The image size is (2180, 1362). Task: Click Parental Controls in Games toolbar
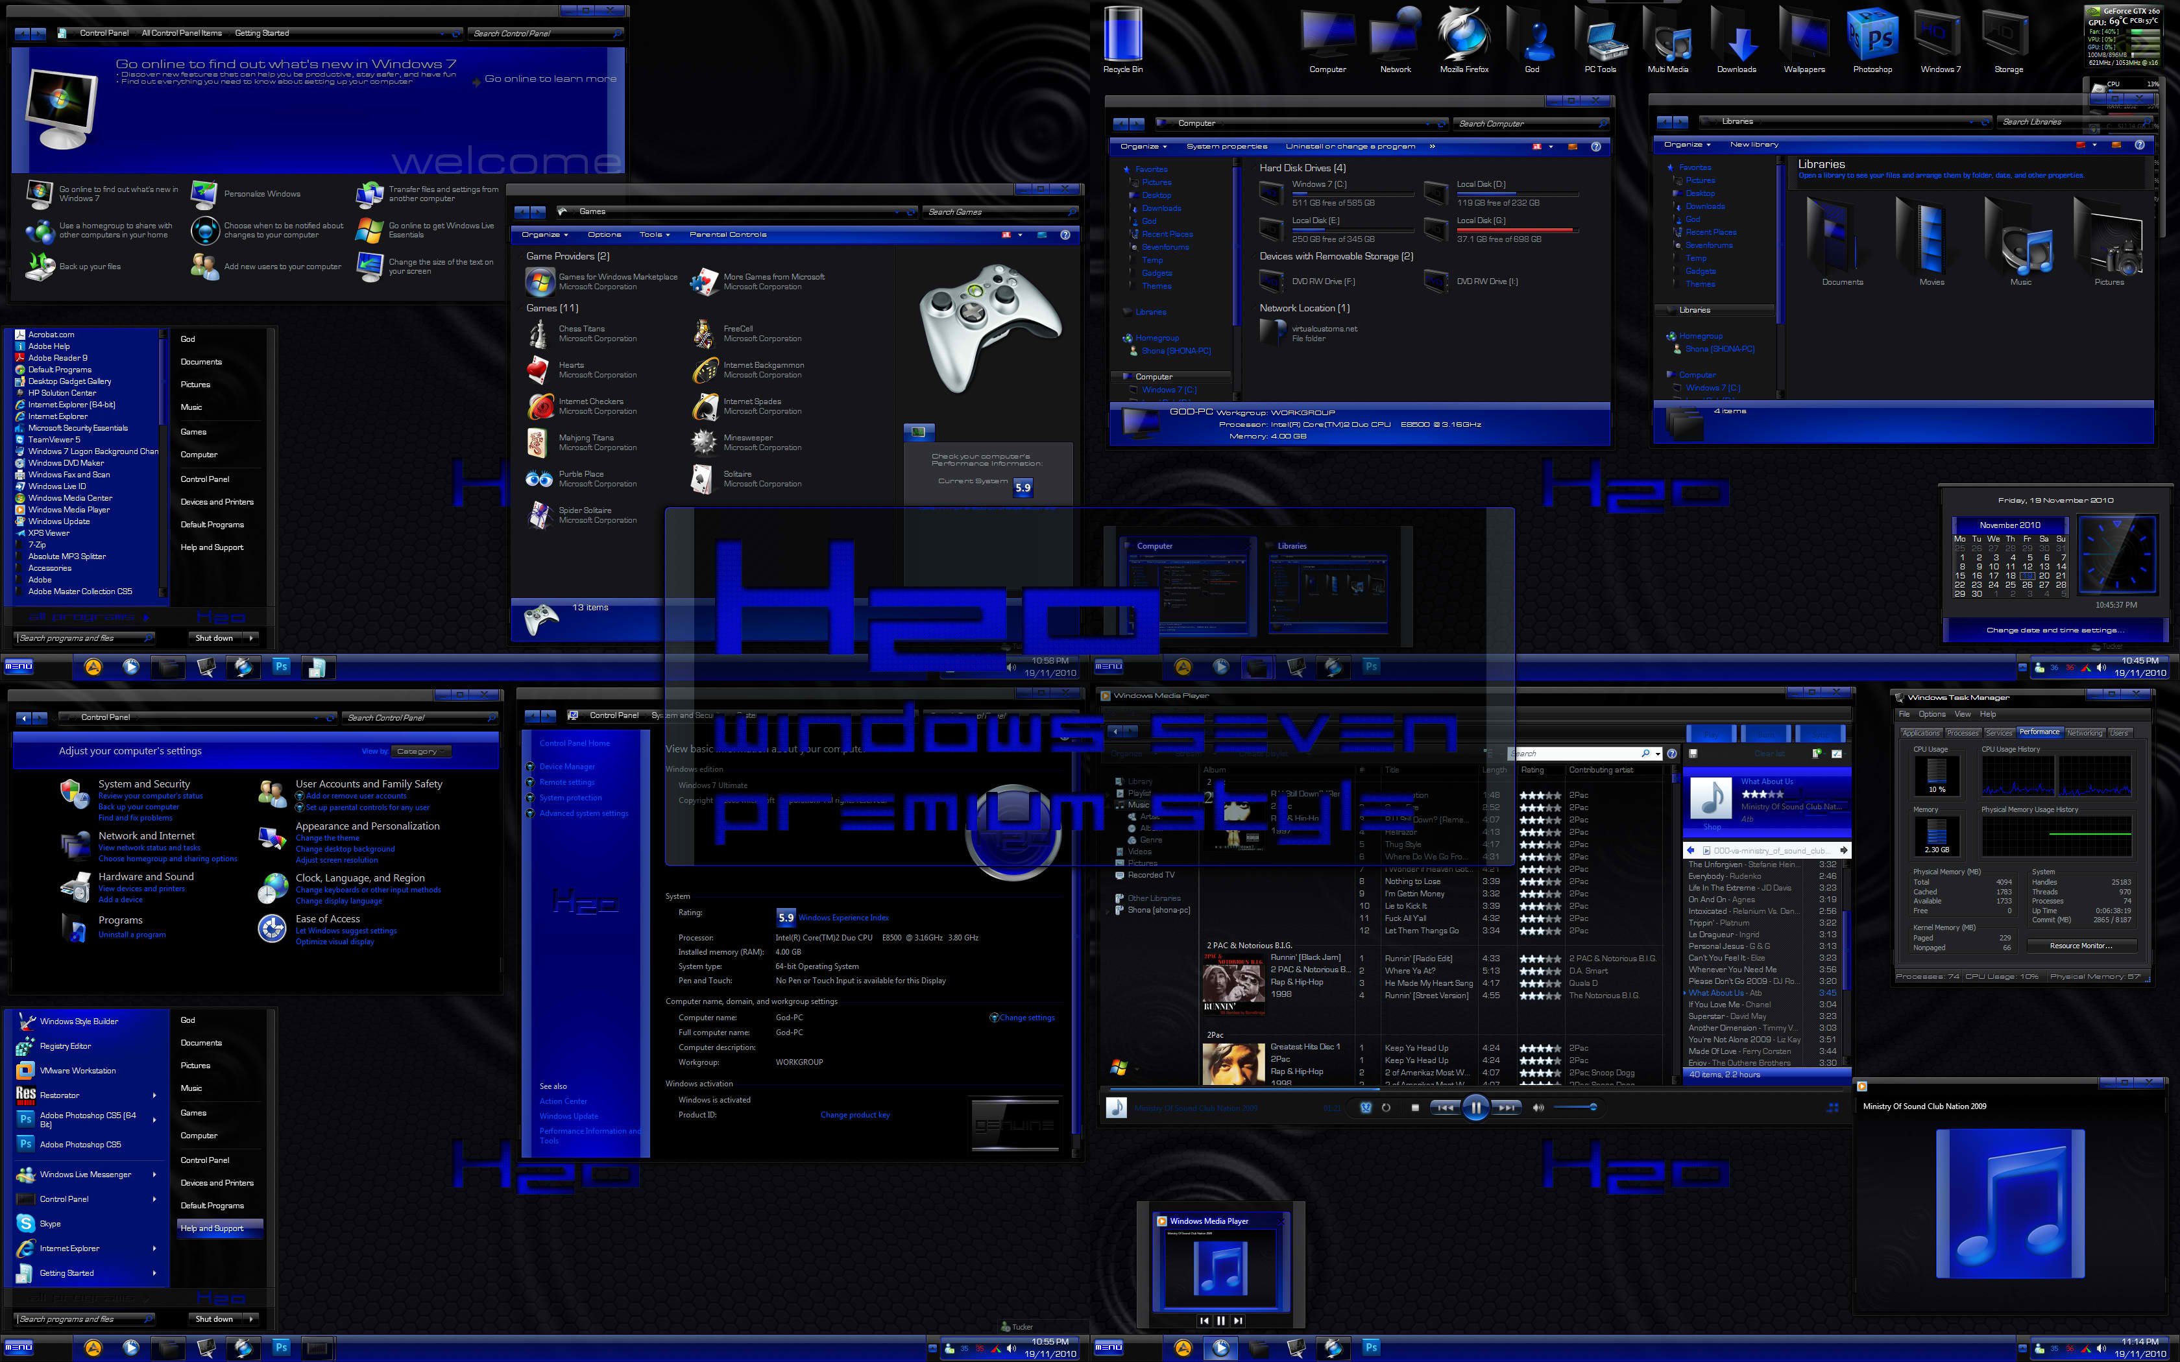pyautogui.click(x=728, y=234)
